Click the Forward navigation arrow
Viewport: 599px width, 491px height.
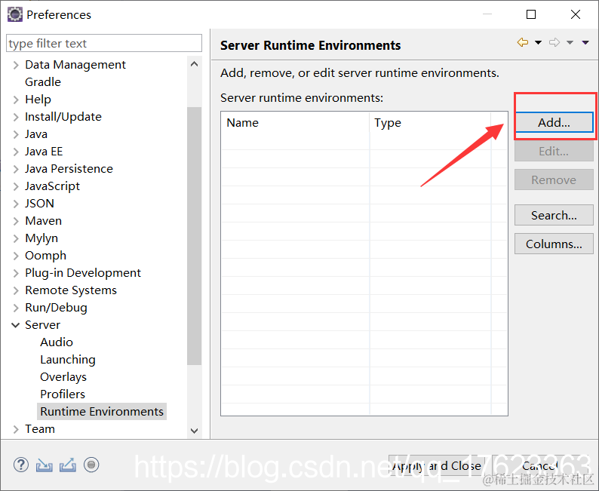pos(554,42)
